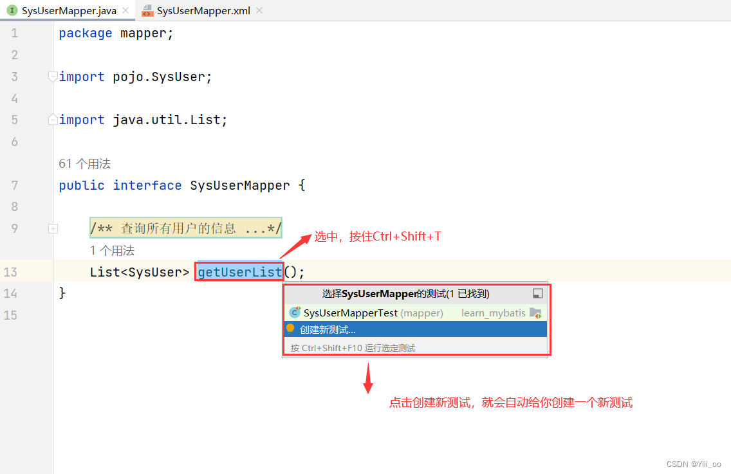Click the lightbulb icon next to 创建新测试
Screen dimensions: 731x474
point(291,329)
